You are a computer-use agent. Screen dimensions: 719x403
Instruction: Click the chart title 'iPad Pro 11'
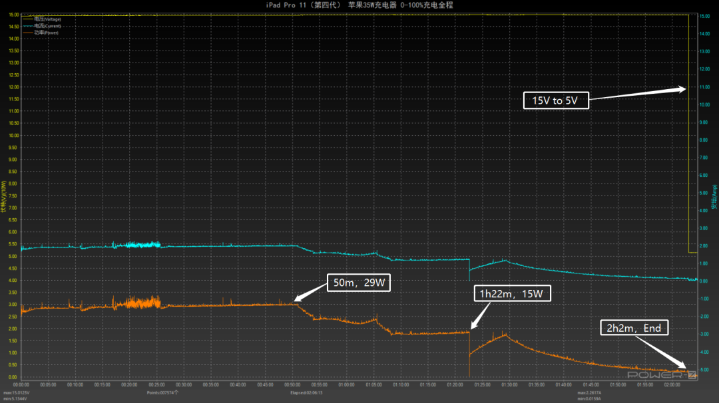coord(286,5)
